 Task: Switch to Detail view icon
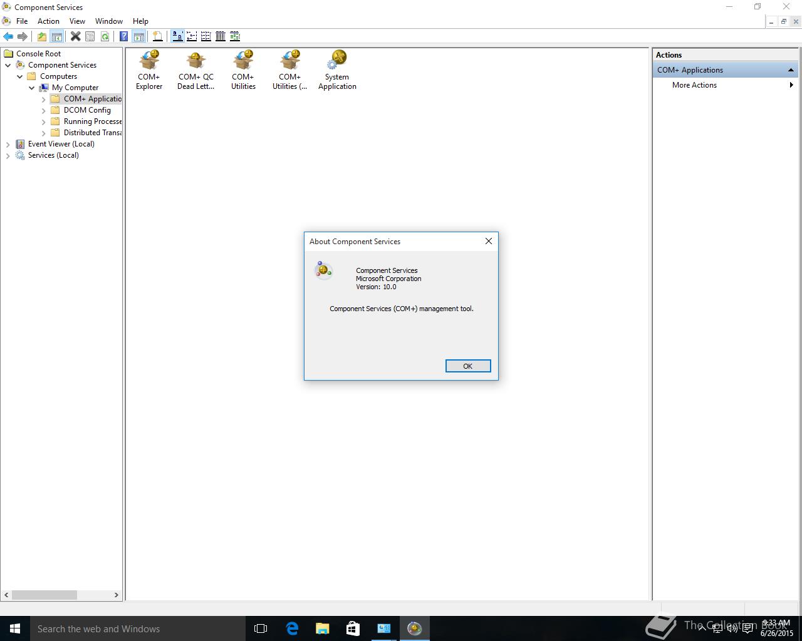coord(221,36)
